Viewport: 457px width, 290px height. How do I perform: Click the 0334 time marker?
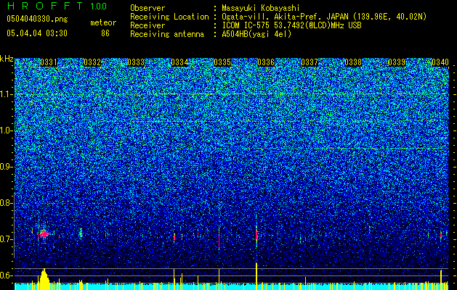click(x=179, y=62)
